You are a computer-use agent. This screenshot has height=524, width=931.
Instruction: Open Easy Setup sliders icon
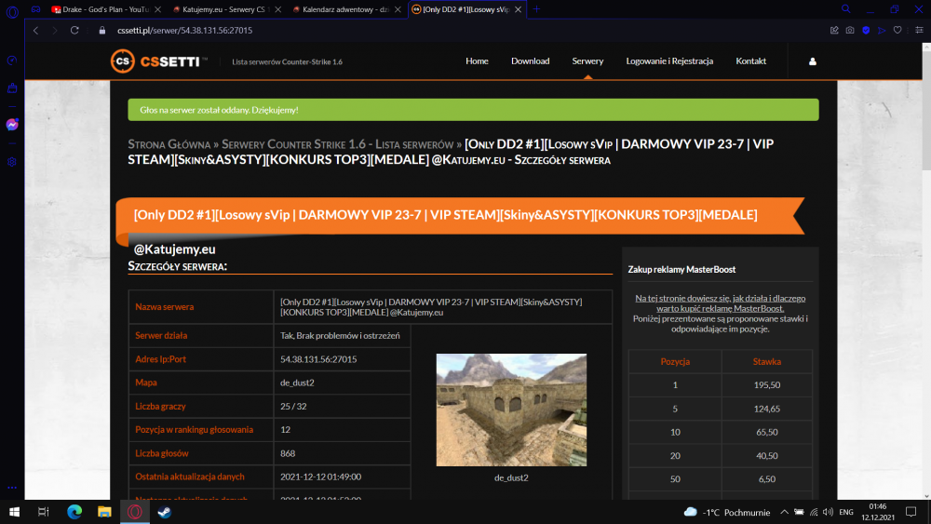pos(919,31)
